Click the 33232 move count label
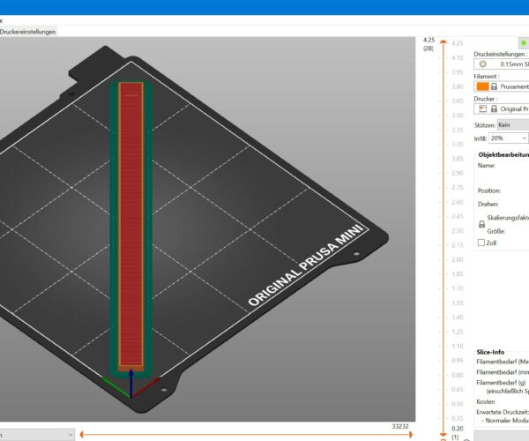 [400, 427]
